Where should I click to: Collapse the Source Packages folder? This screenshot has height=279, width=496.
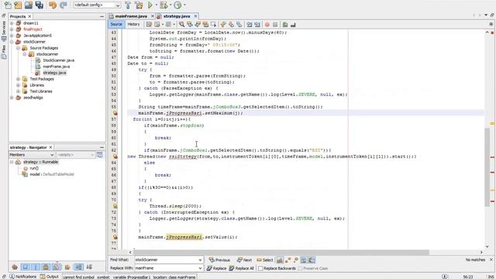point(19,48)
